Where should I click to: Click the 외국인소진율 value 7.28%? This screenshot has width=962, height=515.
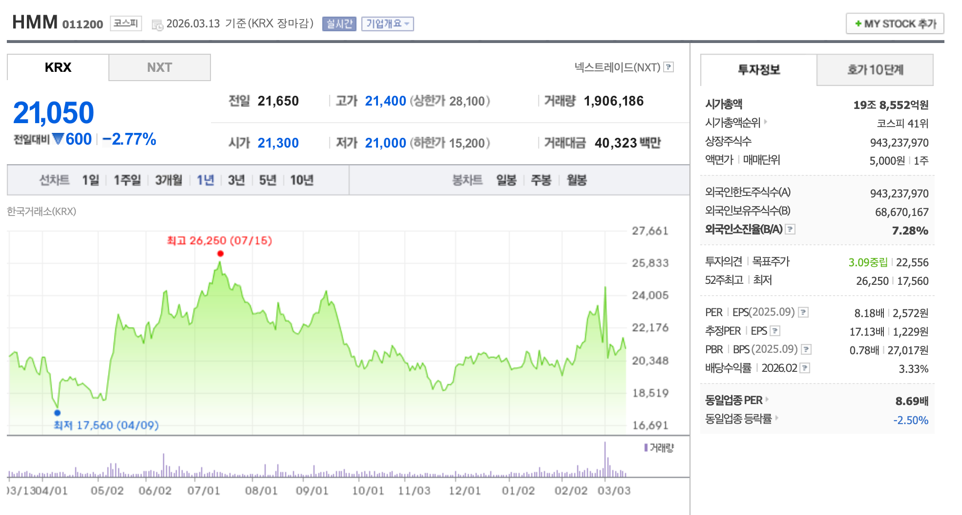pyautogui.click(x=910, y=231)
